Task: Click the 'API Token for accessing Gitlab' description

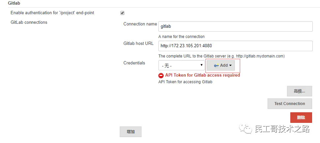Action: point(185,82)
